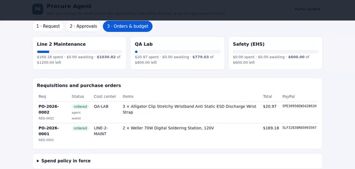Click the $1030.82 remaining amount

tap(106, 57)
